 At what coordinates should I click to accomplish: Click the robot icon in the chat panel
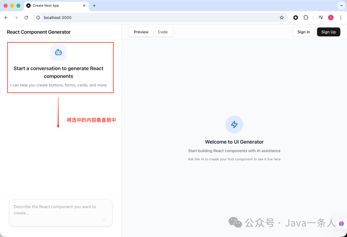[x=58, y=52]
